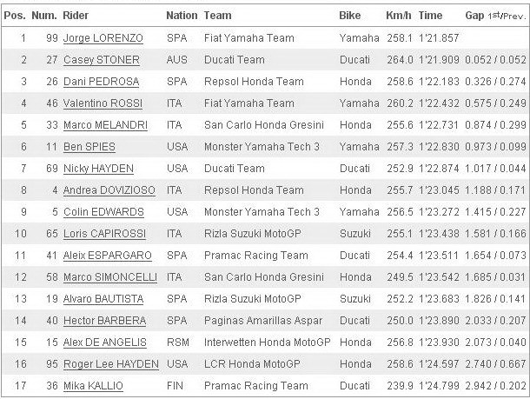This screenshot has height=399, width=530.
Task: Click the Ben SPIES link
Action: point(89,147)
